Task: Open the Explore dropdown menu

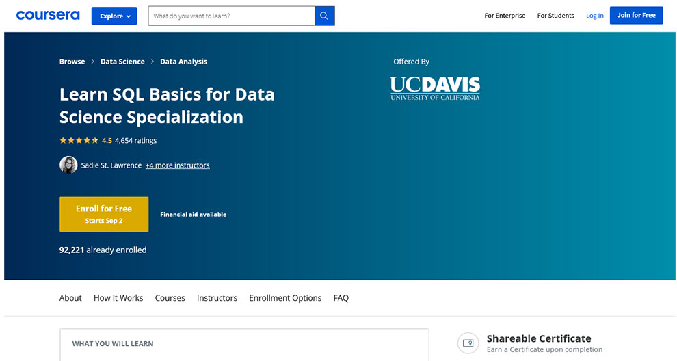Action: pos(114,16)
